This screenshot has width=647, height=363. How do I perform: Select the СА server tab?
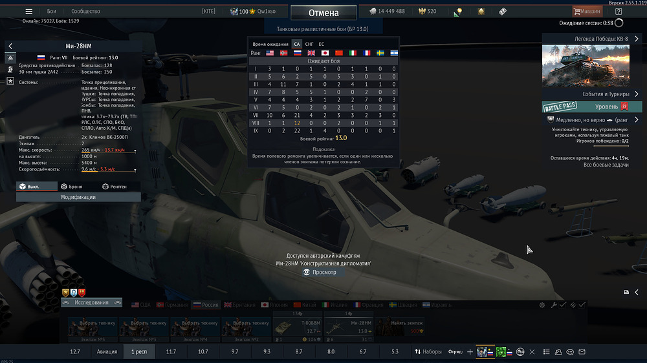point(297,44)
